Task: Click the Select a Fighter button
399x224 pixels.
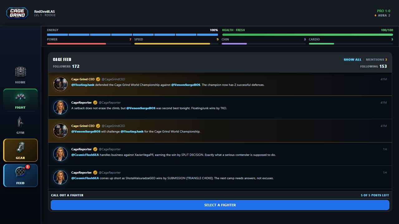Action: (220, 205)
